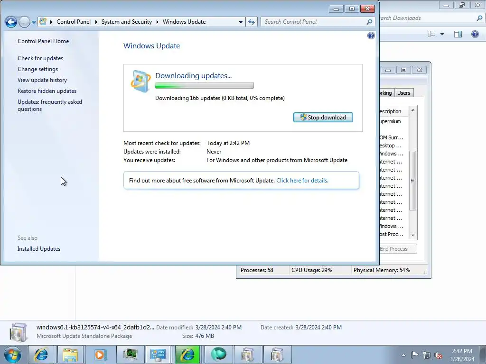Go back with the Control Panel back arrow
The image size is (486, 364).
point(11,22)
